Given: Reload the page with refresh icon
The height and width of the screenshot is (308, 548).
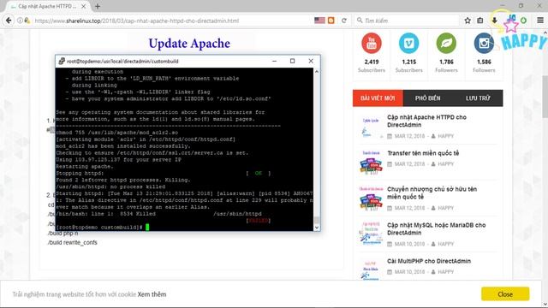Looking at the screenshot, I should pyautogui.click(x=344, y=21).
